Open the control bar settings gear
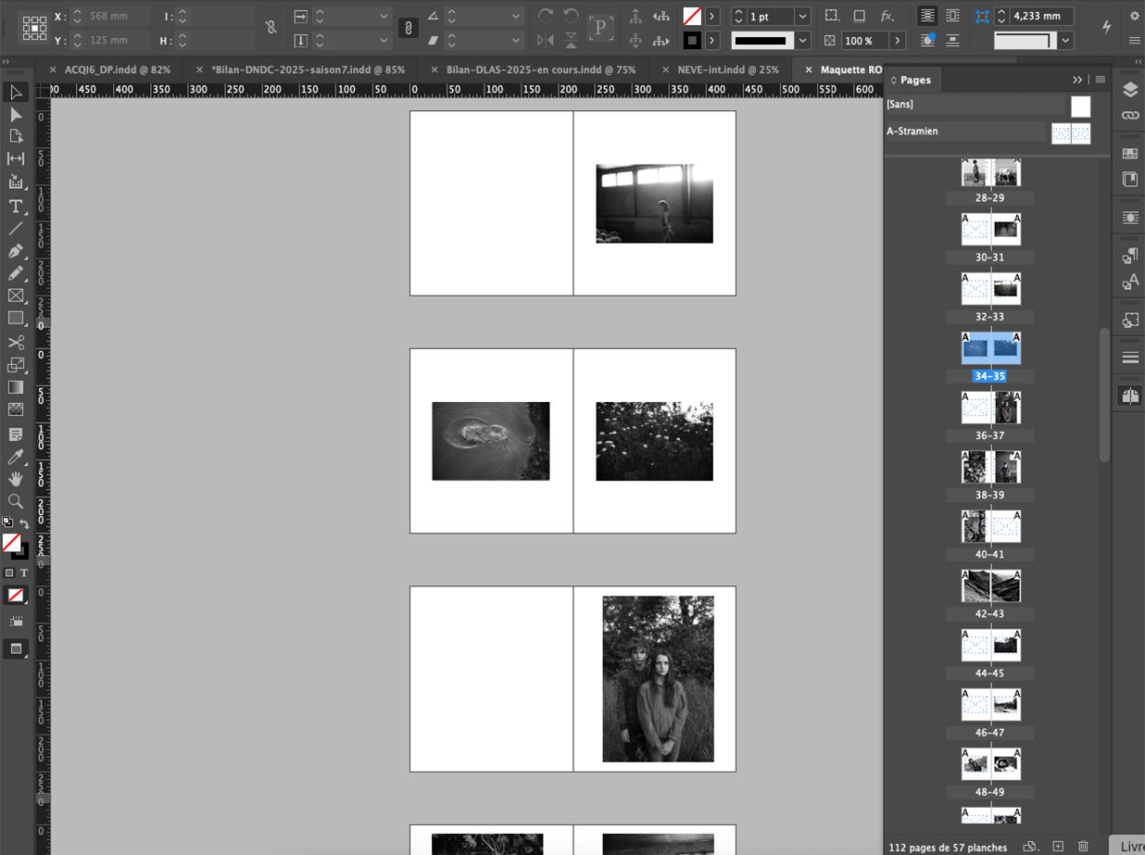This screenshot has width=1145, height=855. pyautogui.click(x=1135, y=16)
